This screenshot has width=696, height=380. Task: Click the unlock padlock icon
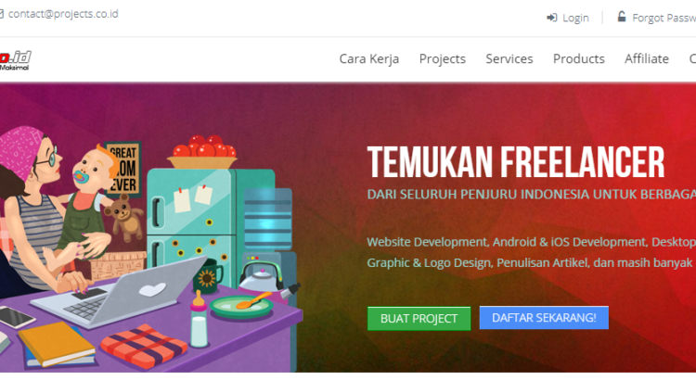[x=622, y=17]
